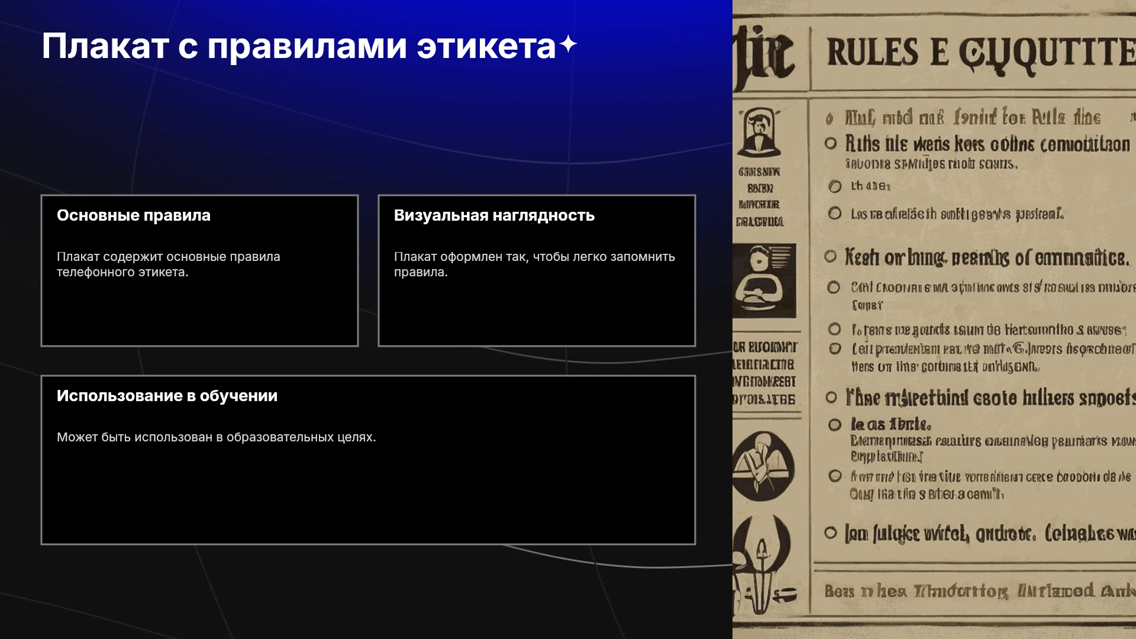Screen dimensions: 1136x639
Task: Click the mustached man portrait icon on poster
Action: point(760,132)
